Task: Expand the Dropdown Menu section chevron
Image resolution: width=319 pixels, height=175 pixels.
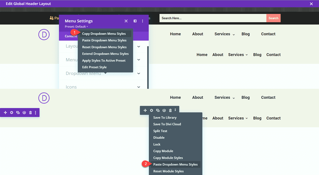Action: point(139,73)
